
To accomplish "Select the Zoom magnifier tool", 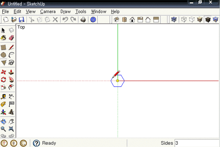I will pos(3,129).
